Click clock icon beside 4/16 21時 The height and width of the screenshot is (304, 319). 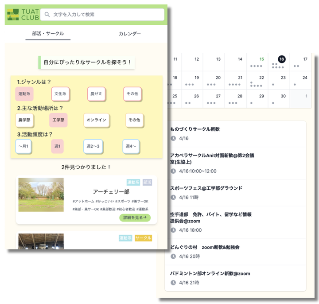point(173,283)
